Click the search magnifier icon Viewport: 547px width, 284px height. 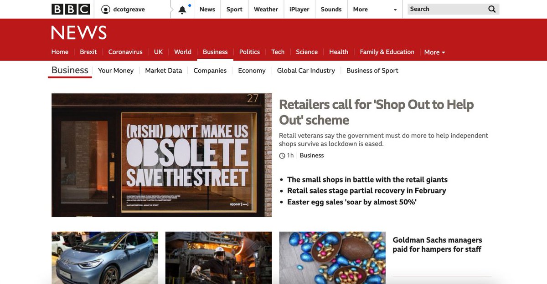[492, 9]
